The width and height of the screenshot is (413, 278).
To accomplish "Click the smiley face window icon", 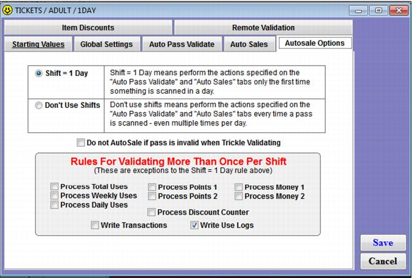I will (x=7, y=10).
